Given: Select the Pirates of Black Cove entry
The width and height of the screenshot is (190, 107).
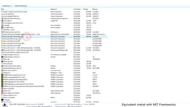Looking at the screenshot, I should [54, 95].
